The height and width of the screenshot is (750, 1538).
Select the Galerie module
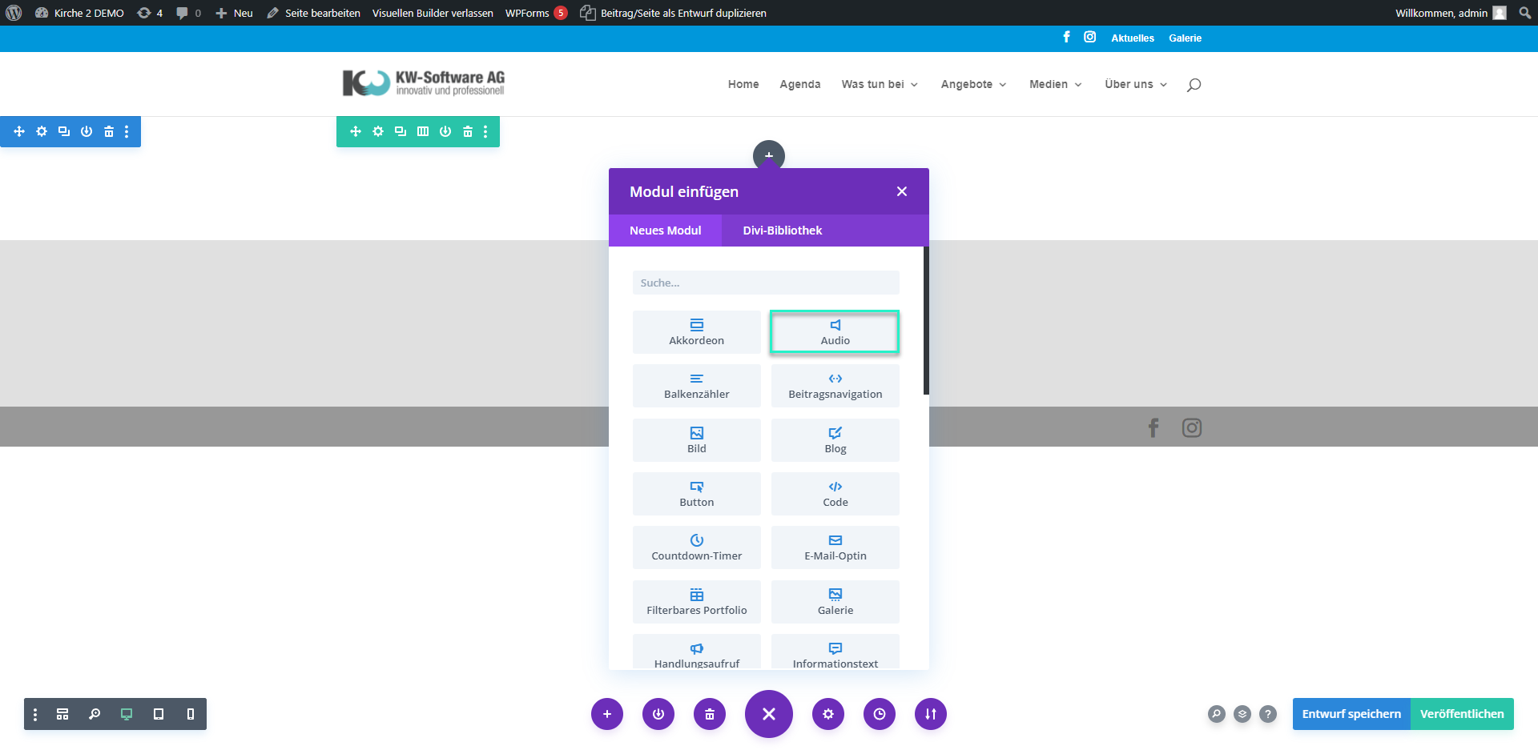tap(835, 601)
